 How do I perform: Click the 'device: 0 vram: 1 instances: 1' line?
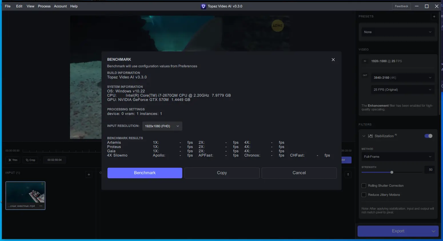click(x=135, y=114)
